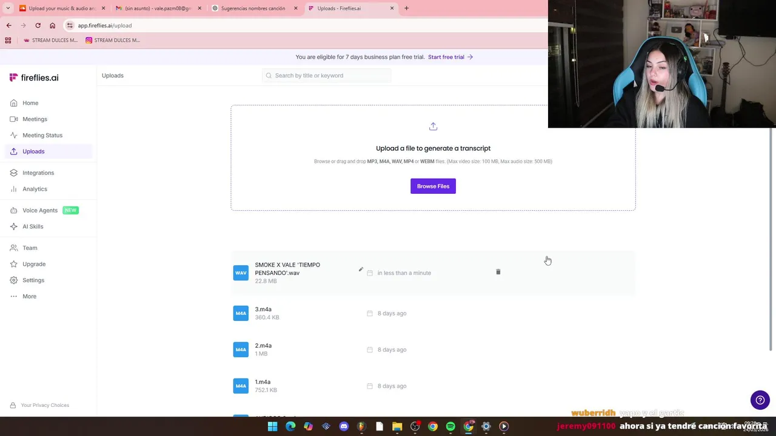The width and height of the screenshot is (776, 436).
Task: Open Settings in the Fireflies sidebar
Action: coord(48,280)
